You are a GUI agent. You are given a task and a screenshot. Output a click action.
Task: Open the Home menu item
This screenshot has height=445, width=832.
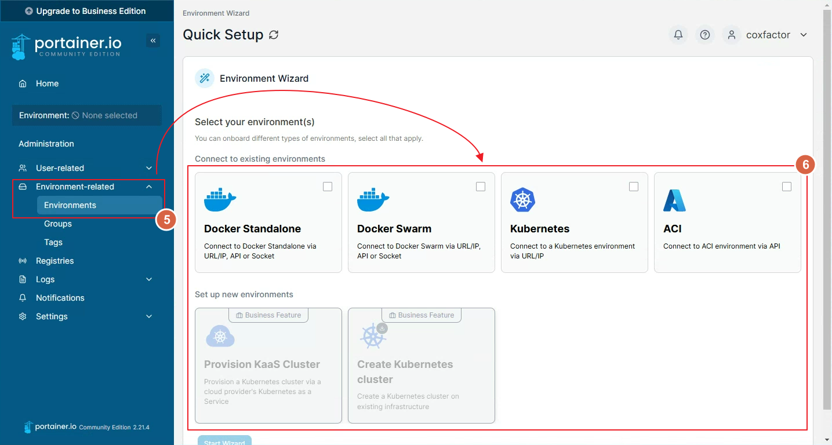87,83
